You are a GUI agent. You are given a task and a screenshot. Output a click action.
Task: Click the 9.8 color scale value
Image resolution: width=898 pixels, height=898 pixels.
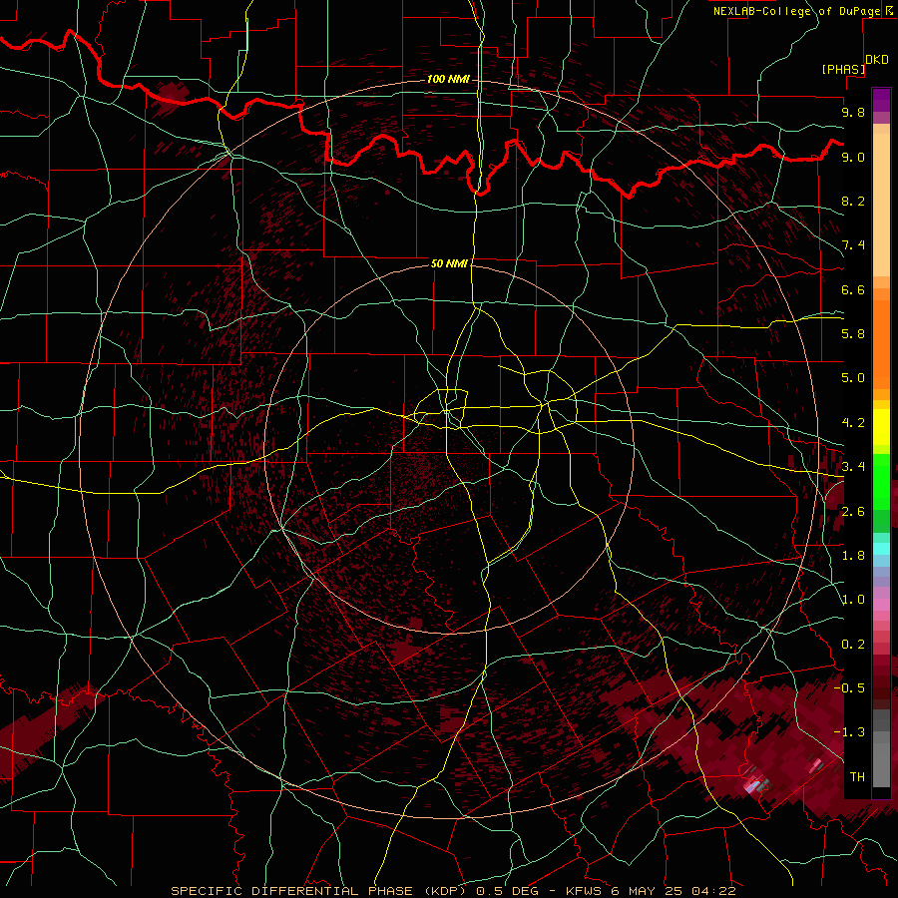point(853,113)
